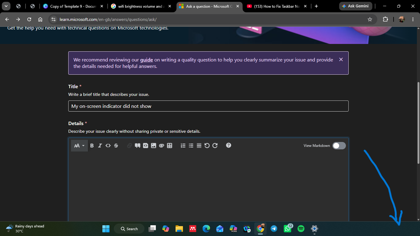The image size is (420, 236).
Task: Open the font size AA dropdown
Action: point(79,146)
